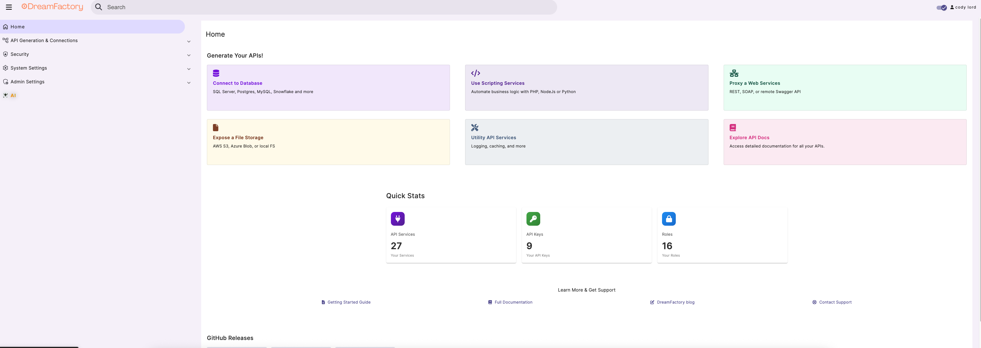Open the Getting Started Guide link
This screenshot has width=981, height=348.
coord(349,302)
